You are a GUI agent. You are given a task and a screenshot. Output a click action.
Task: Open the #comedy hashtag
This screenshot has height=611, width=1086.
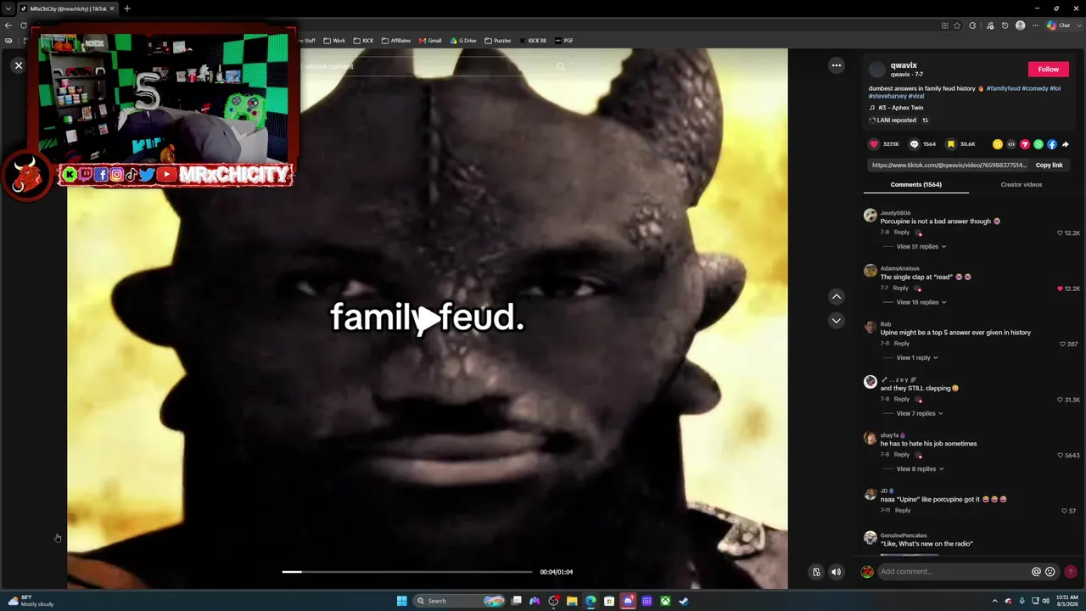click(x=1034, y=88)
